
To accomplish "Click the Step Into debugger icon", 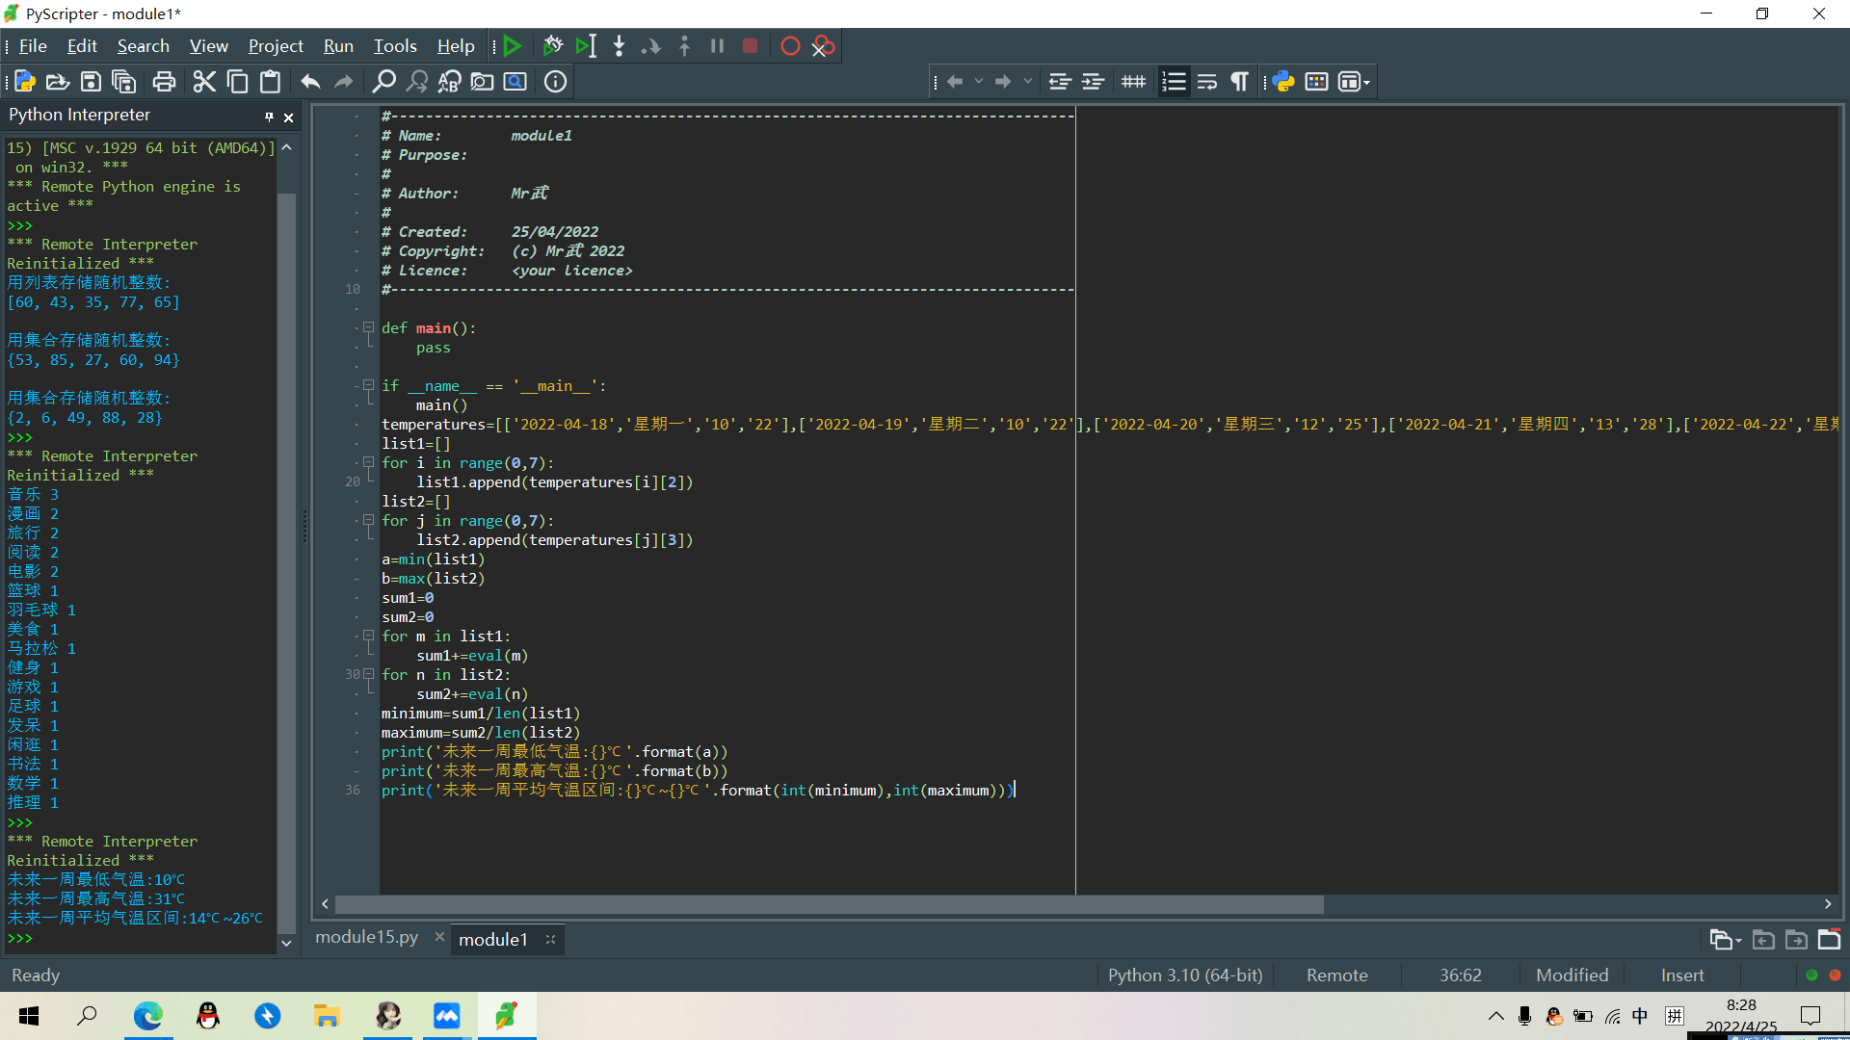I will [x=619, y=46].
